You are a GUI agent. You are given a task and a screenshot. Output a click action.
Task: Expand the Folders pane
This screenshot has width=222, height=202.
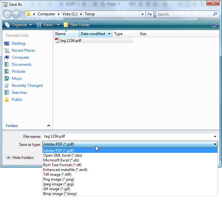[49, 126]
